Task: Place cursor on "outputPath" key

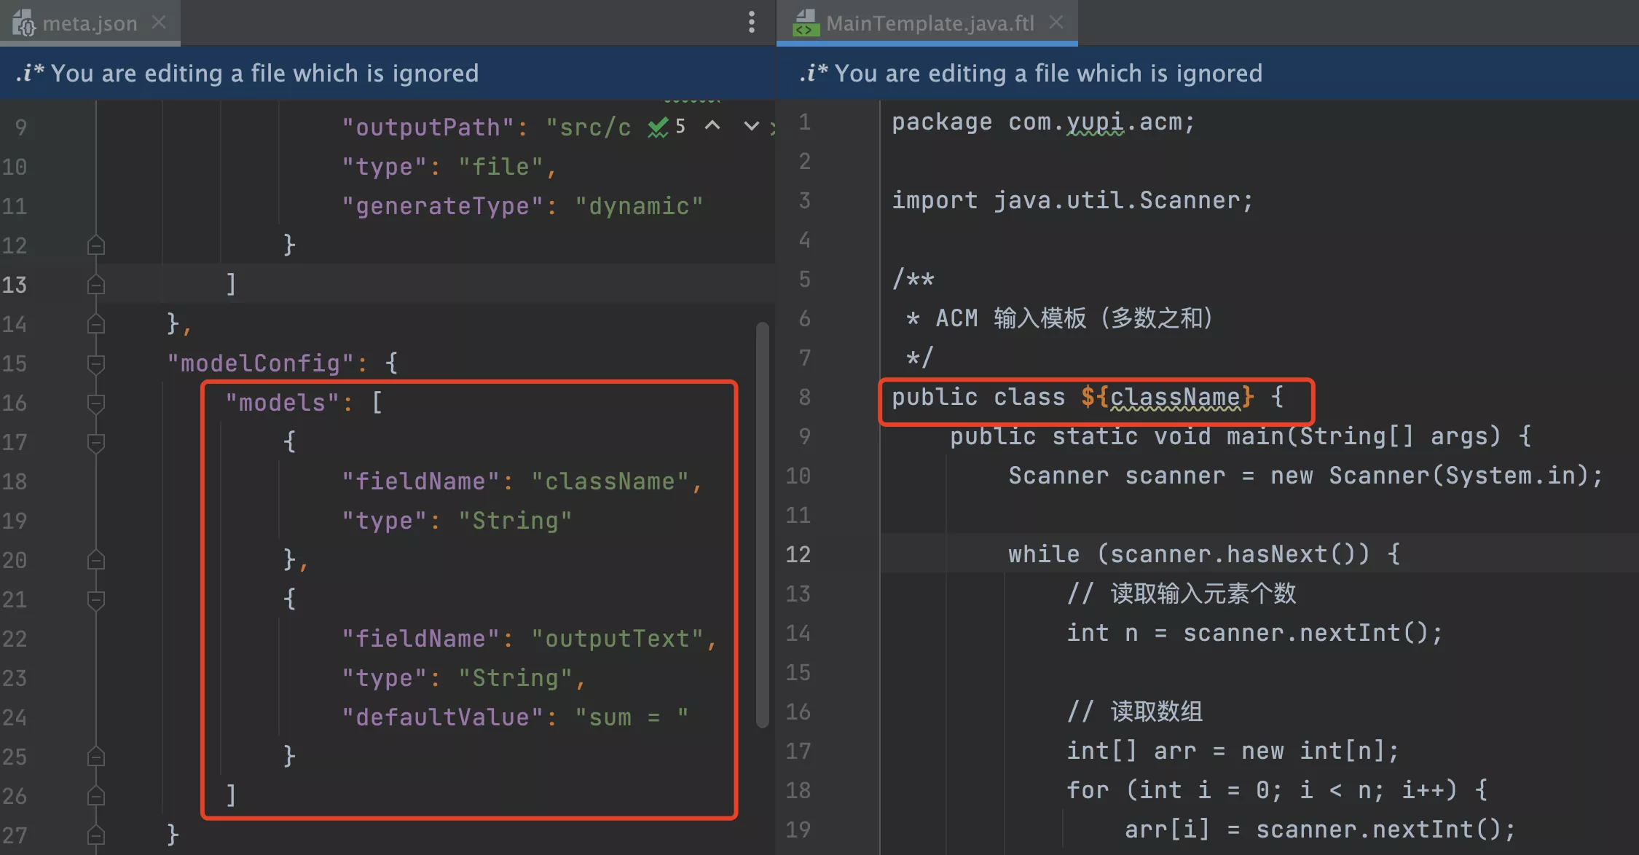Action: 428,127
